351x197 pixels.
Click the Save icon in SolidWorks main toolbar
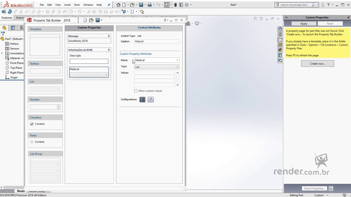(x=141, y=5)
